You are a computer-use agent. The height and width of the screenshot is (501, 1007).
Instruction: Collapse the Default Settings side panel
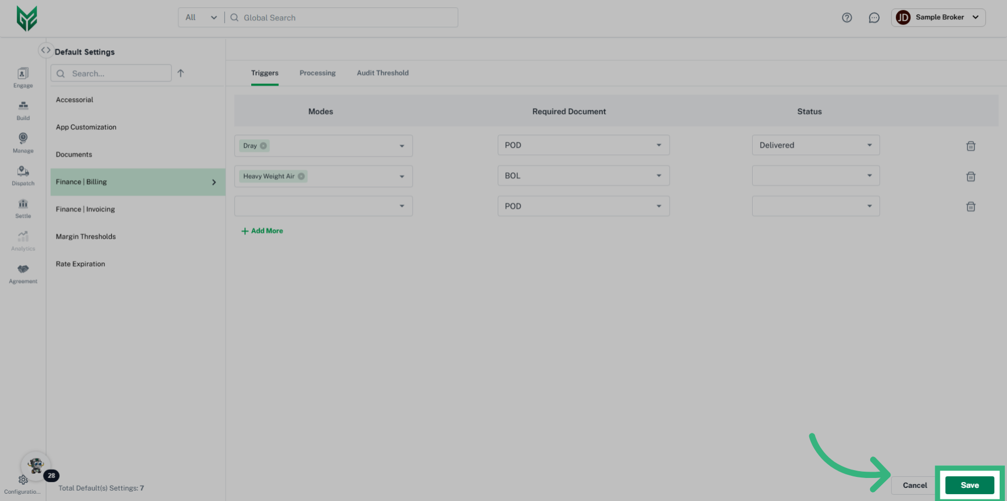pos(46,50)
